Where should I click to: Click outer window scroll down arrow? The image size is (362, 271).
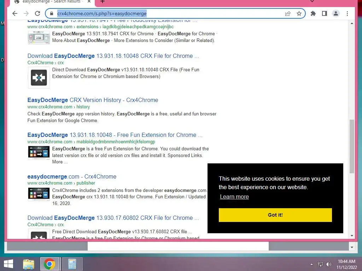pyautogui.click(x=352, y=247)
